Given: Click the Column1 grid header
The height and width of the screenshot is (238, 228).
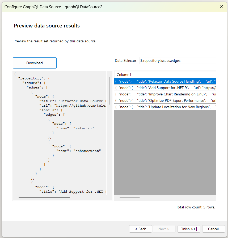Looking at the screenshot, I should click(165, 75).
